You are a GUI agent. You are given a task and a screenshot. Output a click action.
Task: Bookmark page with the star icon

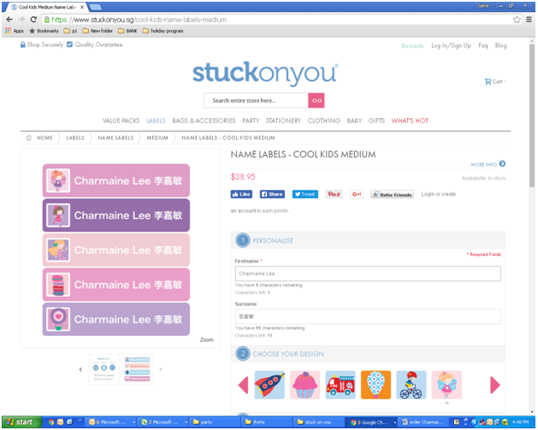pos(517,20)
